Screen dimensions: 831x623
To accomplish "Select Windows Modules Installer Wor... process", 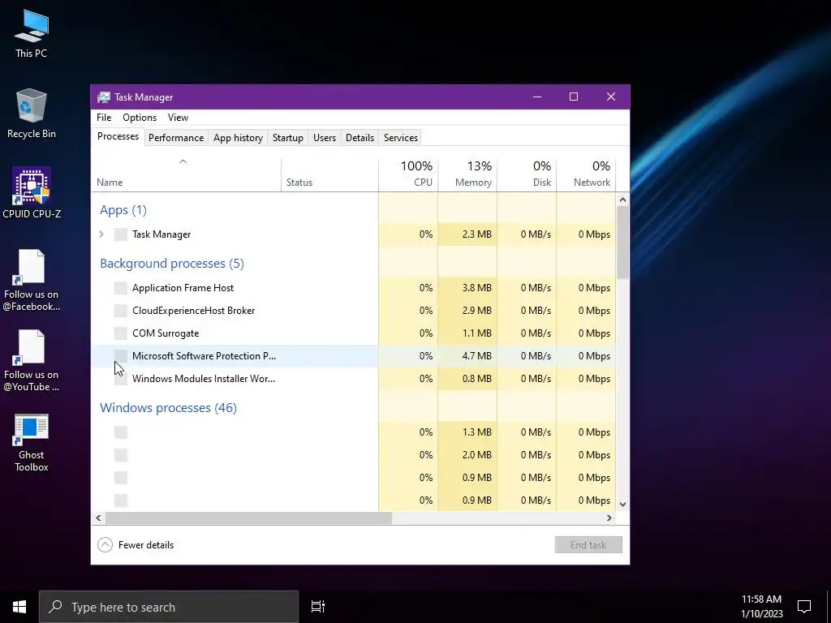I will (354, 379).
